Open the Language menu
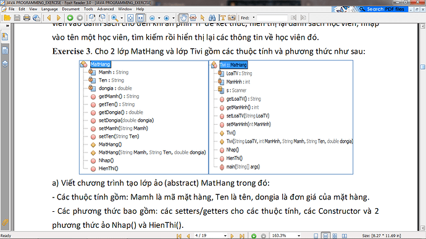This screenshot has height=239, width=426. point(49,9)
